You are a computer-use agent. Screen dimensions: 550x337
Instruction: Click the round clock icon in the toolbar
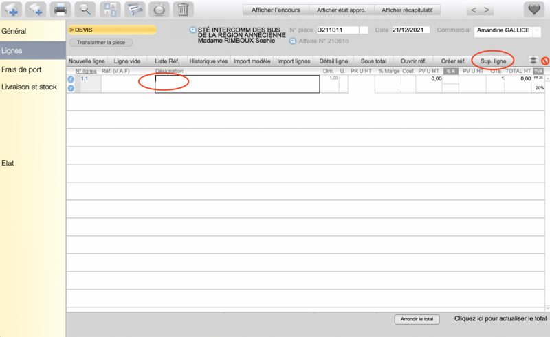158,10
